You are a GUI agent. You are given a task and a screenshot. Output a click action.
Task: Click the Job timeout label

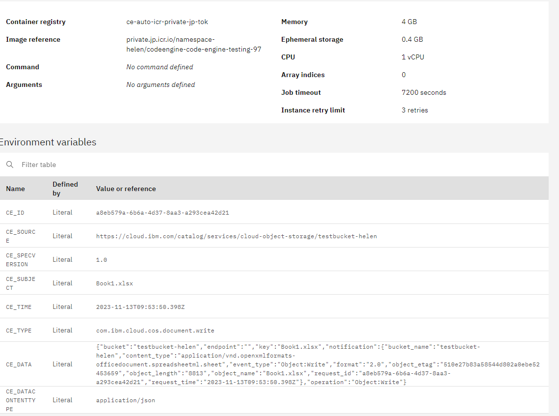301,93
